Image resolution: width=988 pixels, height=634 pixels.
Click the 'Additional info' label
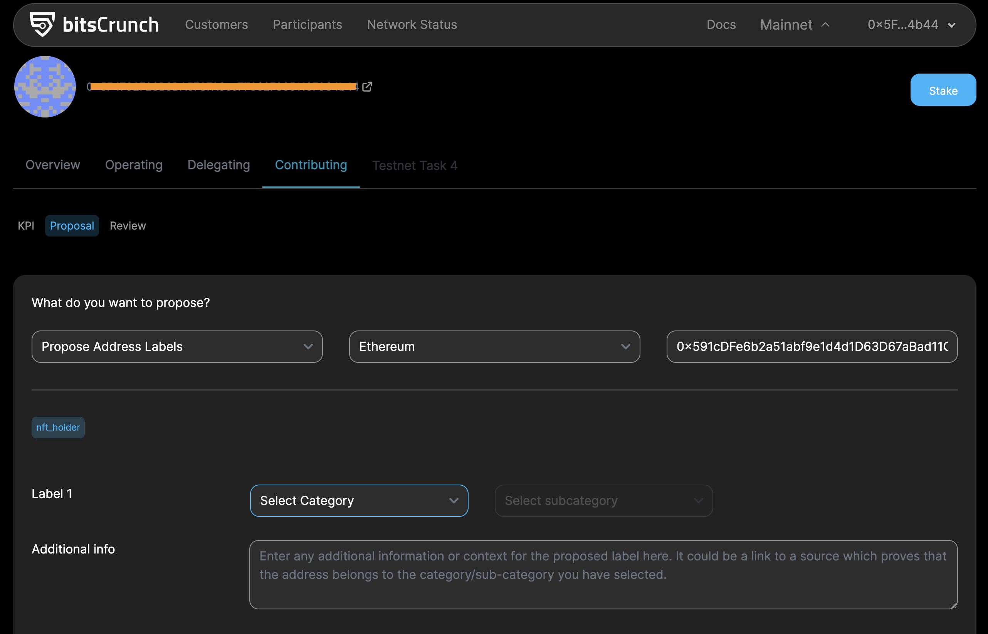coord(73,549)
